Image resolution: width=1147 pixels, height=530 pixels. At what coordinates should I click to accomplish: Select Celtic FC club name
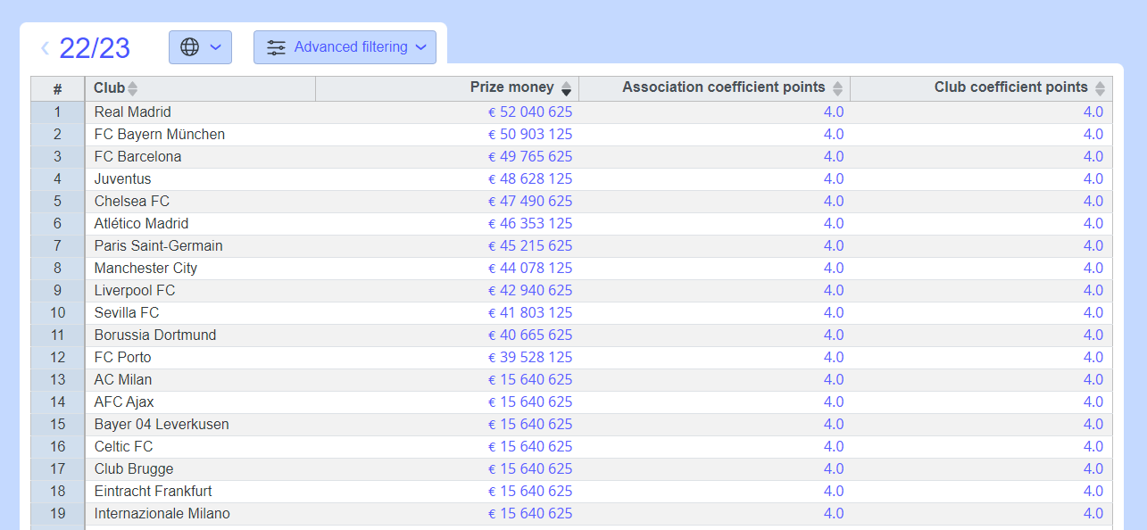click(x=123, y=447)
